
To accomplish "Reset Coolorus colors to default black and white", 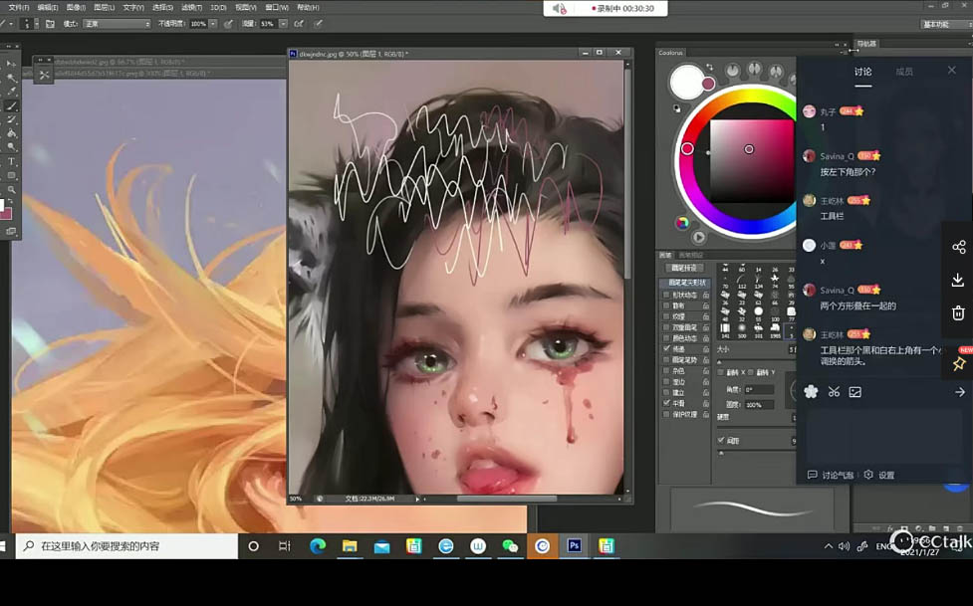I will [x=676, y=108].
